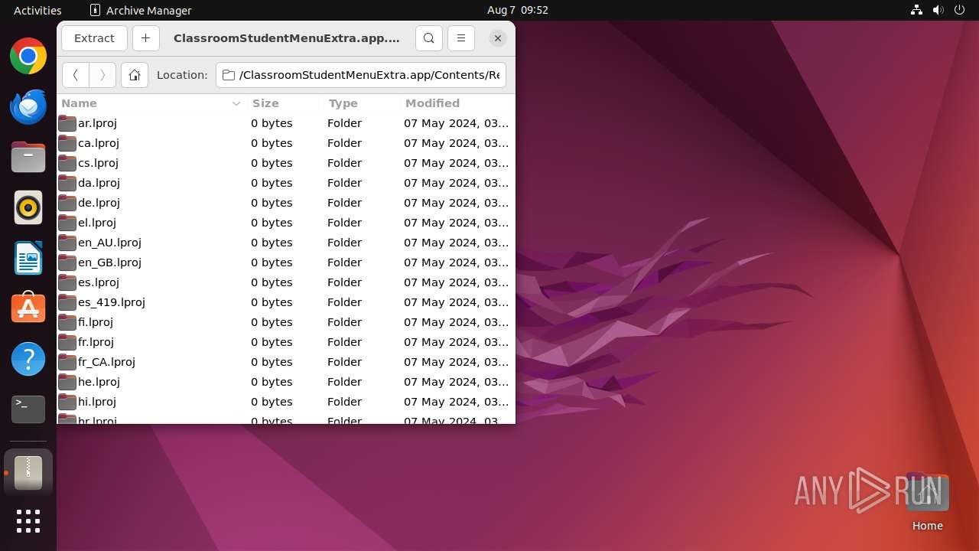Screen dimensions: 979x551
Task: Open the Home desktop folder
Action: tap(927, 502)
